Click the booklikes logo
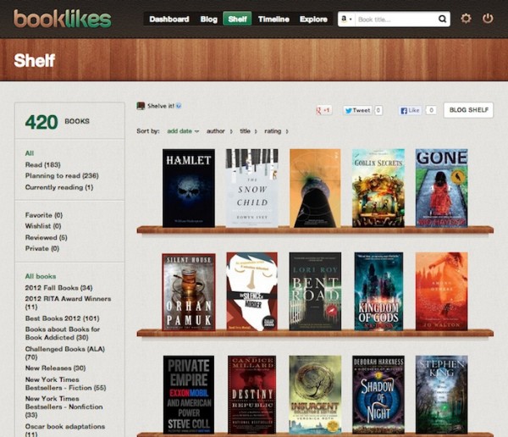This screenshot has height=437, width=508. coord(62,19)
